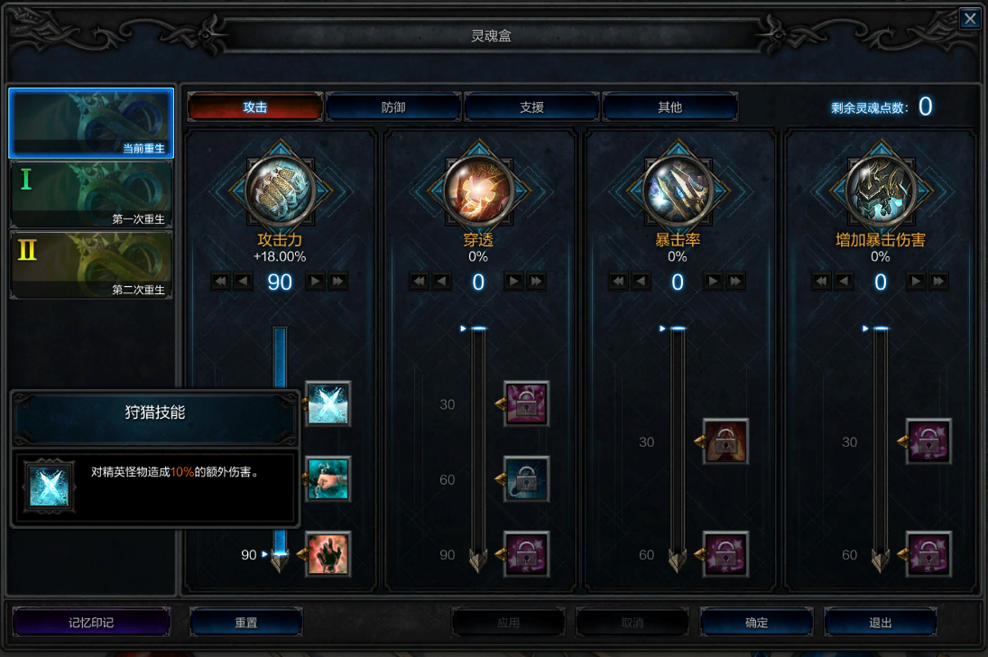The height and width of the screenshot is (657, 988).
Task: Click the 攻击力 vertical slider bar
Action: [280, 441]
